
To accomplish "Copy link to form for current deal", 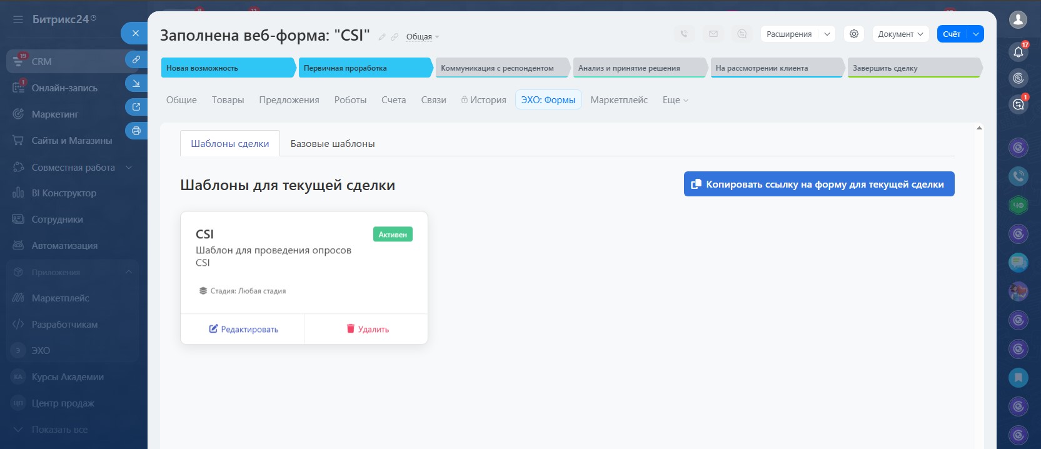I will click(x=818, y=184).
